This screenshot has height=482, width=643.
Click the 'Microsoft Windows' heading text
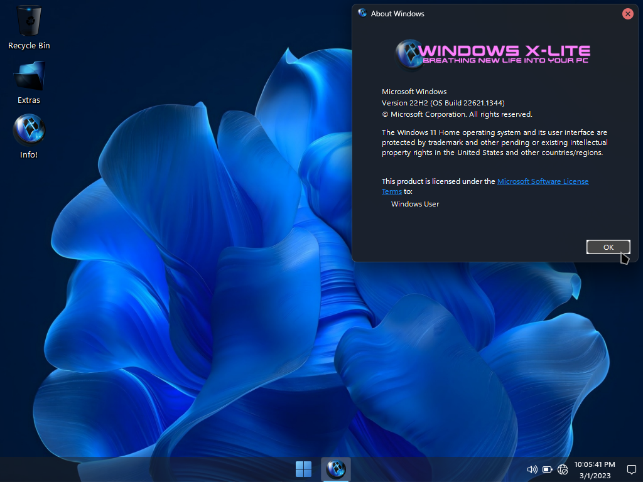tap(414, 92)
